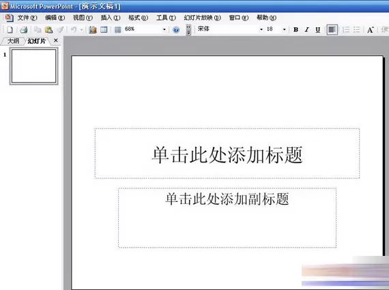
Task: Toggle italic formatting
Action: [307, 30]
